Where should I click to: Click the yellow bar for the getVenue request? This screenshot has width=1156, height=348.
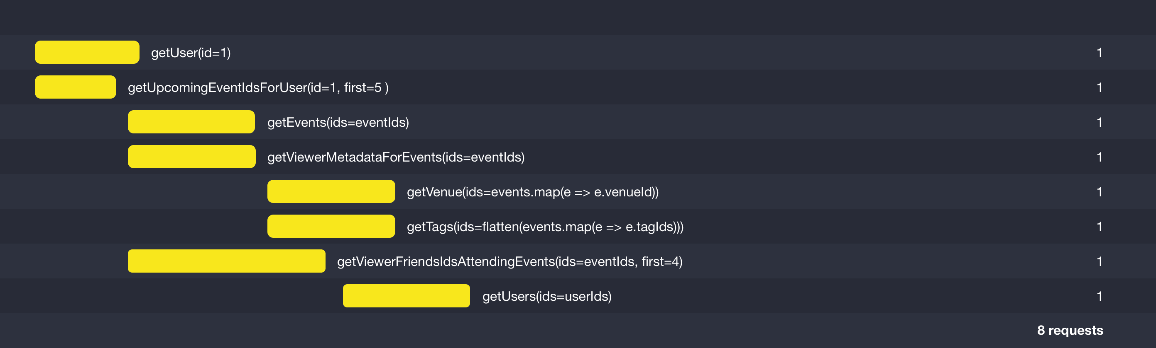331,192
